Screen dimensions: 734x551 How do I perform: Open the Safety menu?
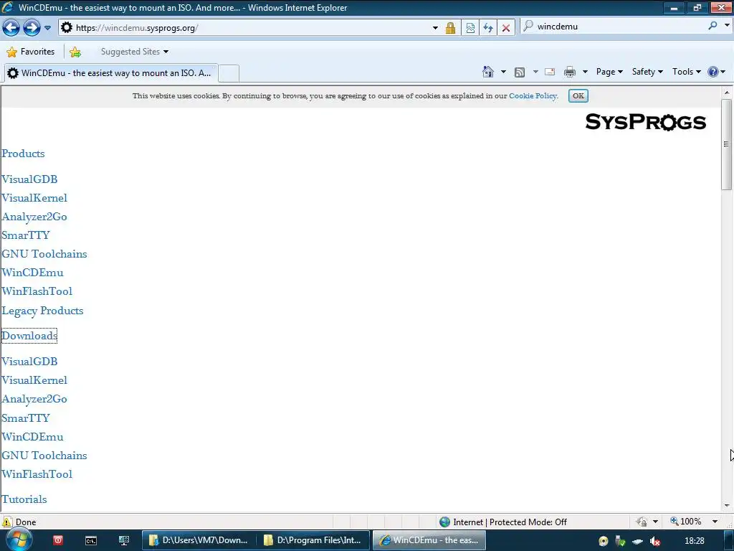click(x=647, y=72)
